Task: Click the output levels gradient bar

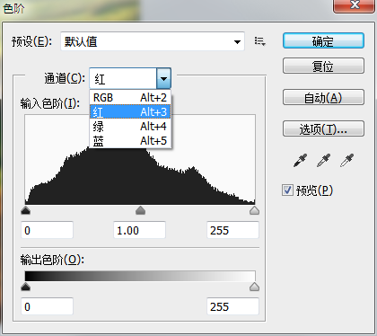Action: [140, 276]
